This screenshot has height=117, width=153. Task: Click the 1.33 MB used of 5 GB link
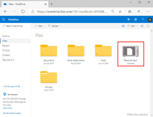[x=11, y=86]
